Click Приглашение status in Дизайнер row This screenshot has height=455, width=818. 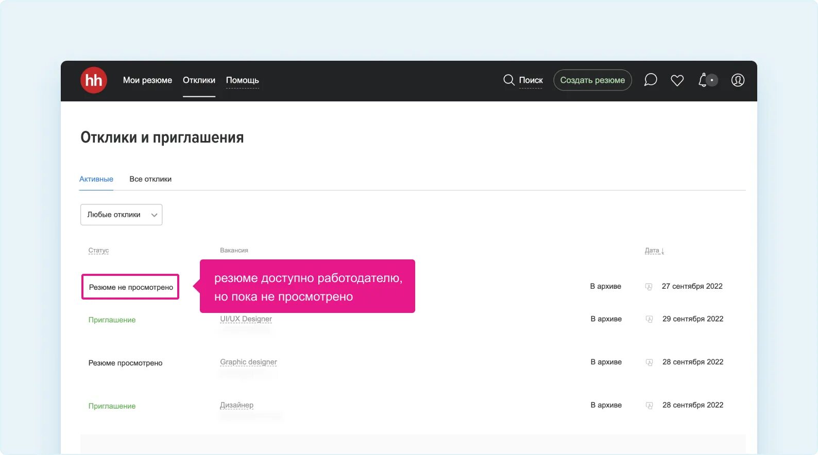(112, 407)
